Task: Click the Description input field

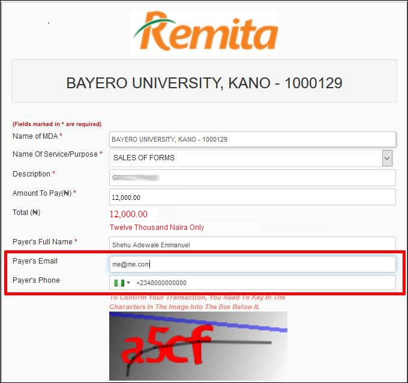Action: click(253, 178)
